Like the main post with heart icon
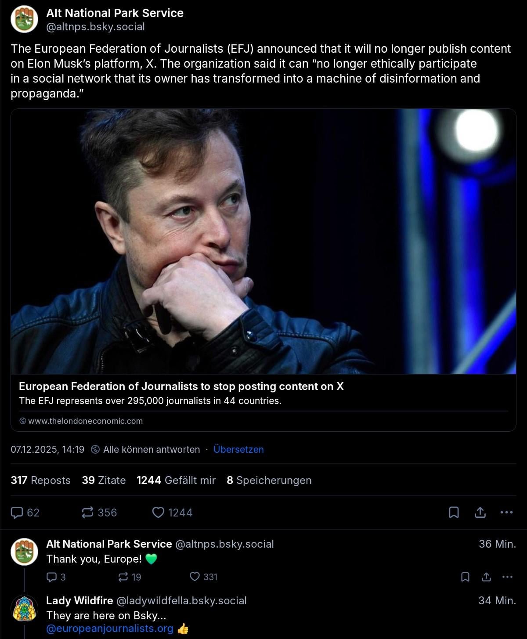527x639 pixels. coord(158,513)
